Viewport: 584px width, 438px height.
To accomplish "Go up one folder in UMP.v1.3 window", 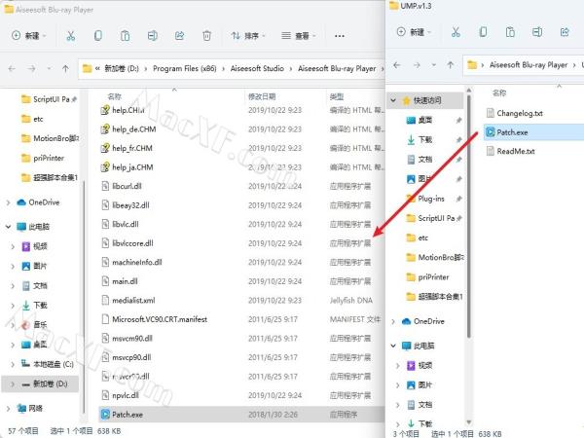I will tap(451, 65).
